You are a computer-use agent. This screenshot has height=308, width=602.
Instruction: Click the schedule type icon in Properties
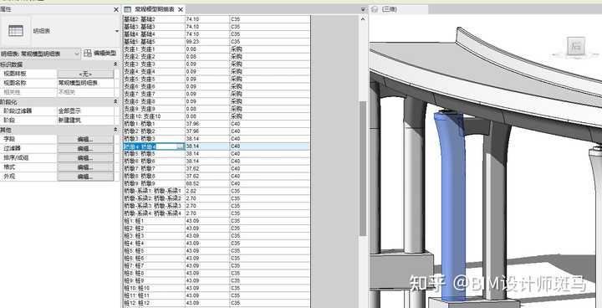[16, 31]
